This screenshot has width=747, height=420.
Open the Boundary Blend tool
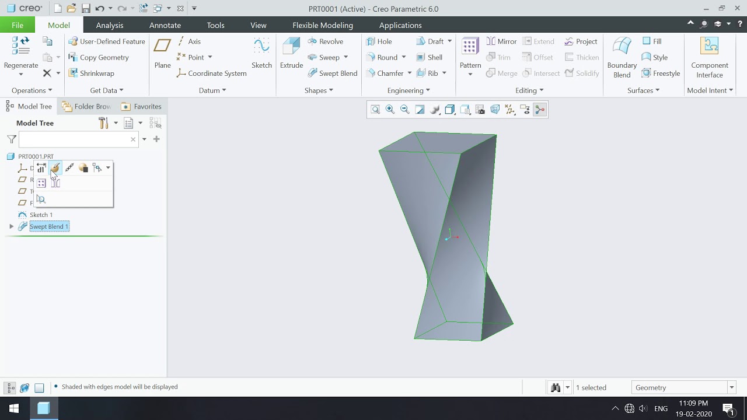[x=622, y=58]
